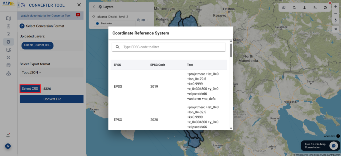Open the notifications bell
341x156 pixels.
8,136
